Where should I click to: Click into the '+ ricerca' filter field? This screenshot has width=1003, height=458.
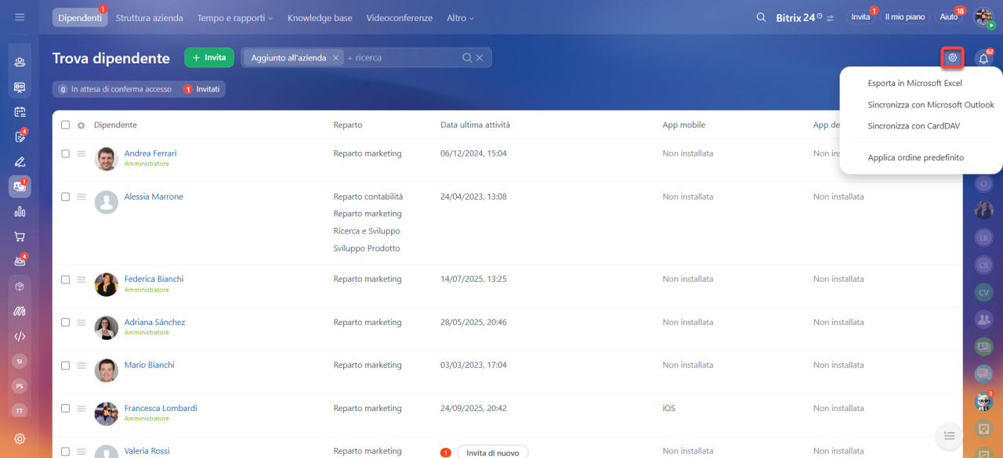click(400, 58)
